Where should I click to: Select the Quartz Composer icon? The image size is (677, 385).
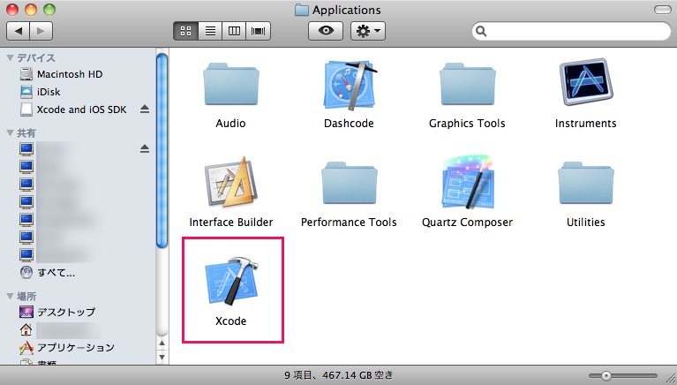coord(468,182)
